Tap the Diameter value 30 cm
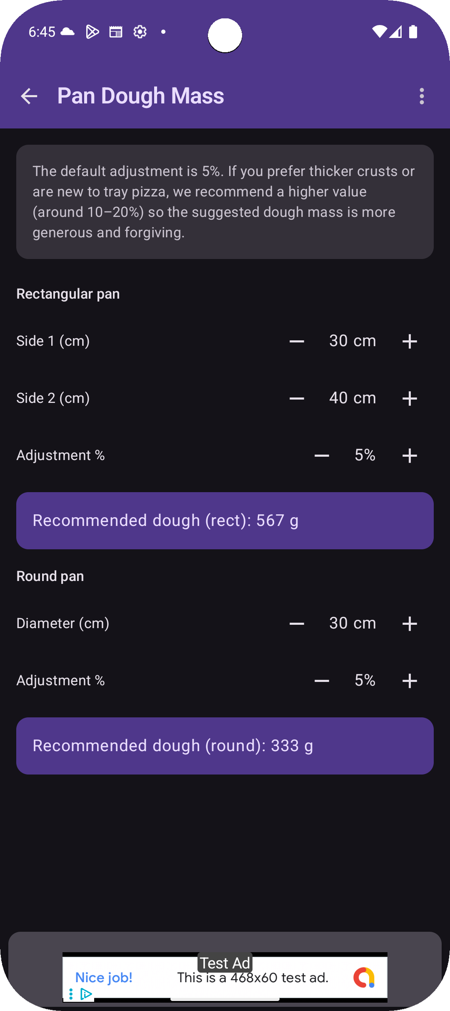Viewport: 450px width, 1011px height. (x=352, y=624)
